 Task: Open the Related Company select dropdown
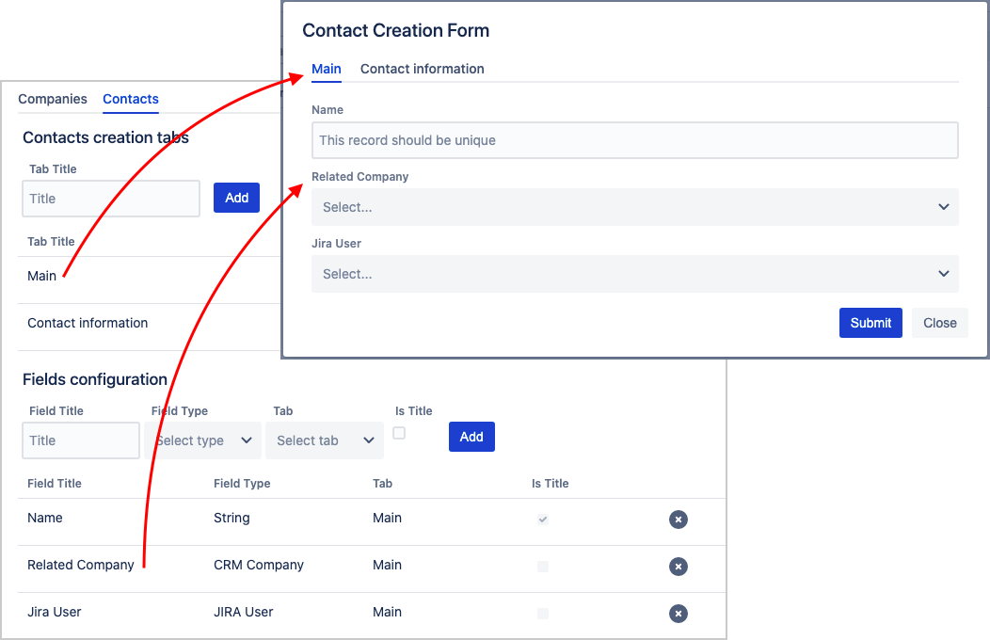634,207
